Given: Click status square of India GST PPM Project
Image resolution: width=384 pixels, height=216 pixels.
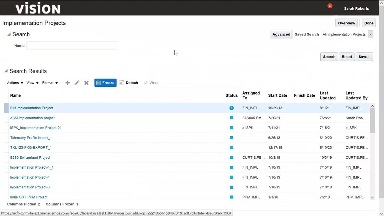Looking at the screenshot, I should [232, 197].
